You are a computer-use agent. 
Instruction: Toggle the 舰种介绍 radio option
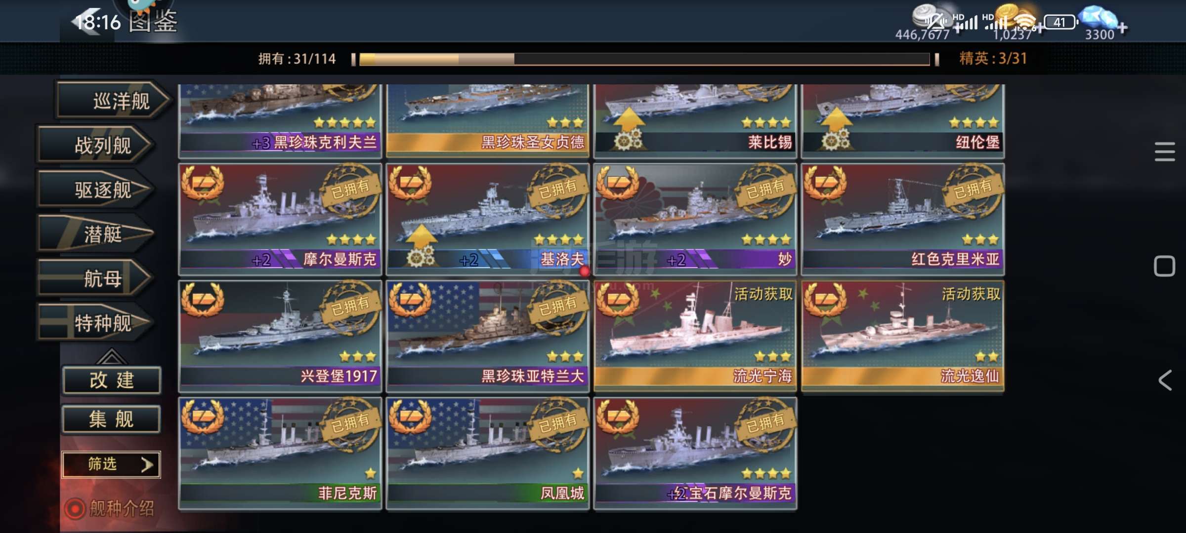point(75,509)
